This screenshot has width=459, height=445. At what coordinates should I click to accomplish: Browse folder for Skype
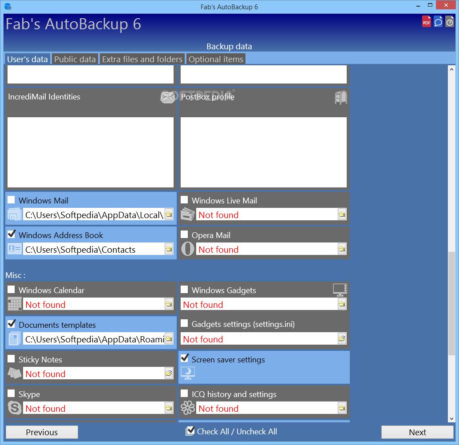pos(169,408)
